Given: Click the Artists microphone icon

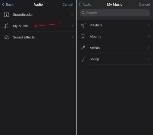Looking at the screenshot, I should point(83,48).
